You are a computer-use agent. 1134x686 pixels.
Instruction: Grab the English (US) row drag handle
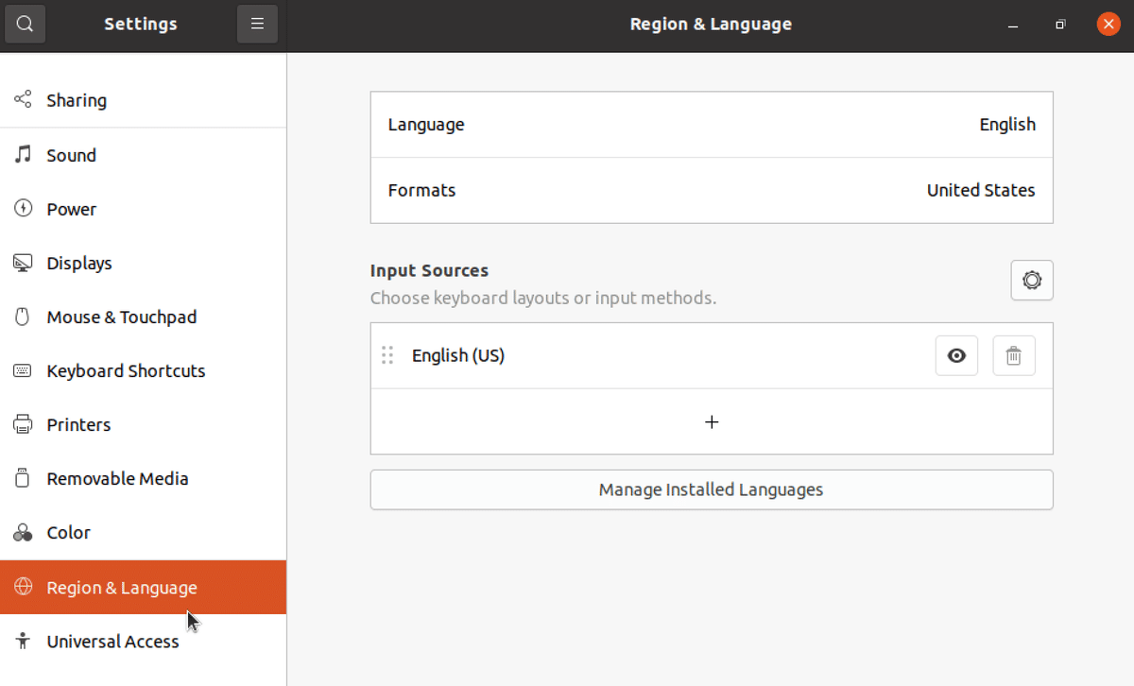pyautogui.click(x=387, y=355)
